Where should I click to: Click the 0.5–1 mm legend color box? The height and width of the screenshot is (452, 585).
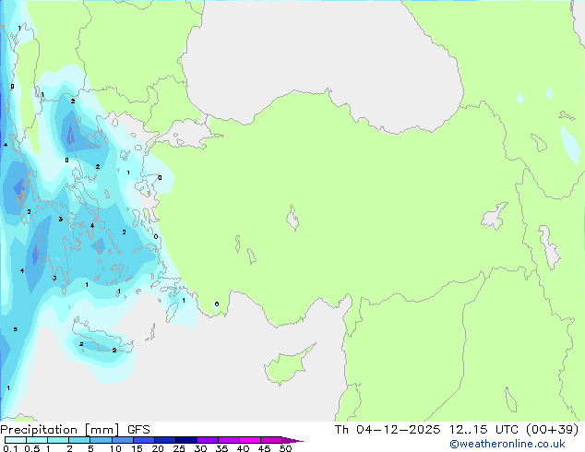[x=37, y=440]
